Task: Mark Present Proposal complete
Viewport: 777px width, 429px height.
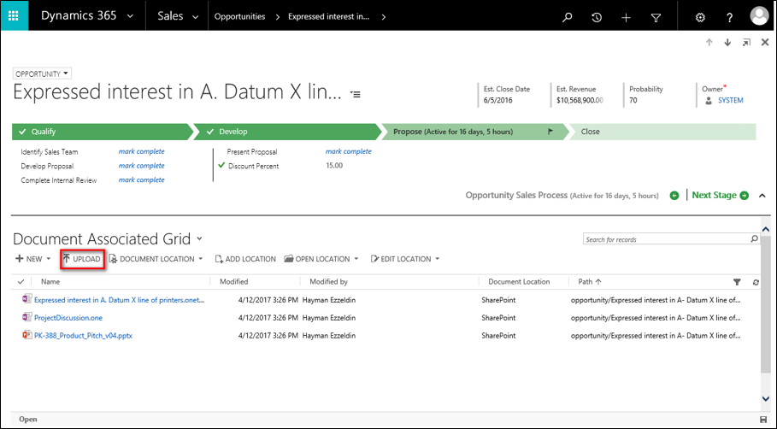Action: click(x=348, y=151)
